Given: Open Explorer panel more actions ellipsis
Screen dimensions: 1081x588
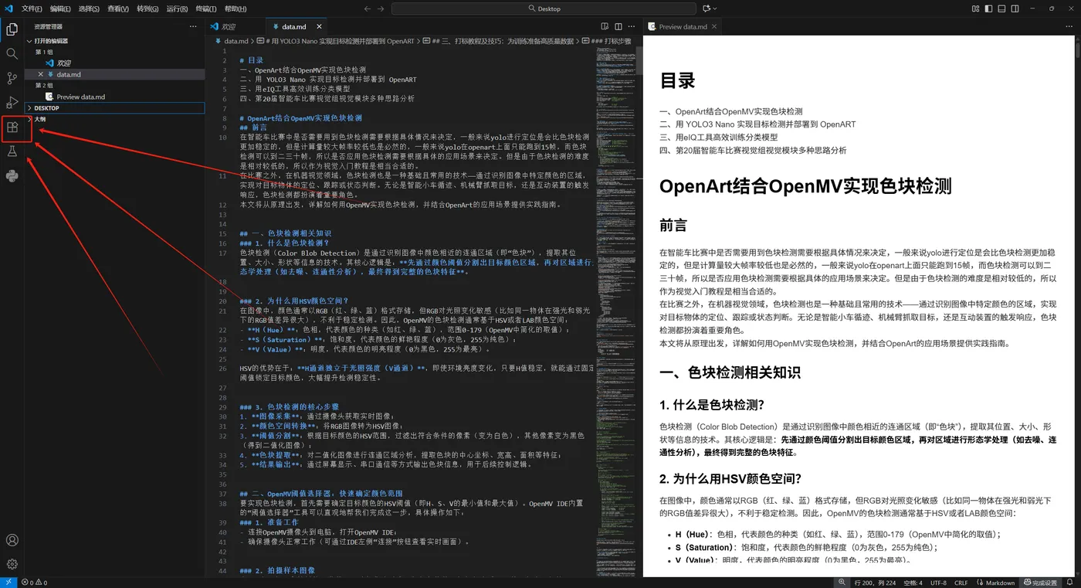Looking at the screenshot, I should point(193,26).
